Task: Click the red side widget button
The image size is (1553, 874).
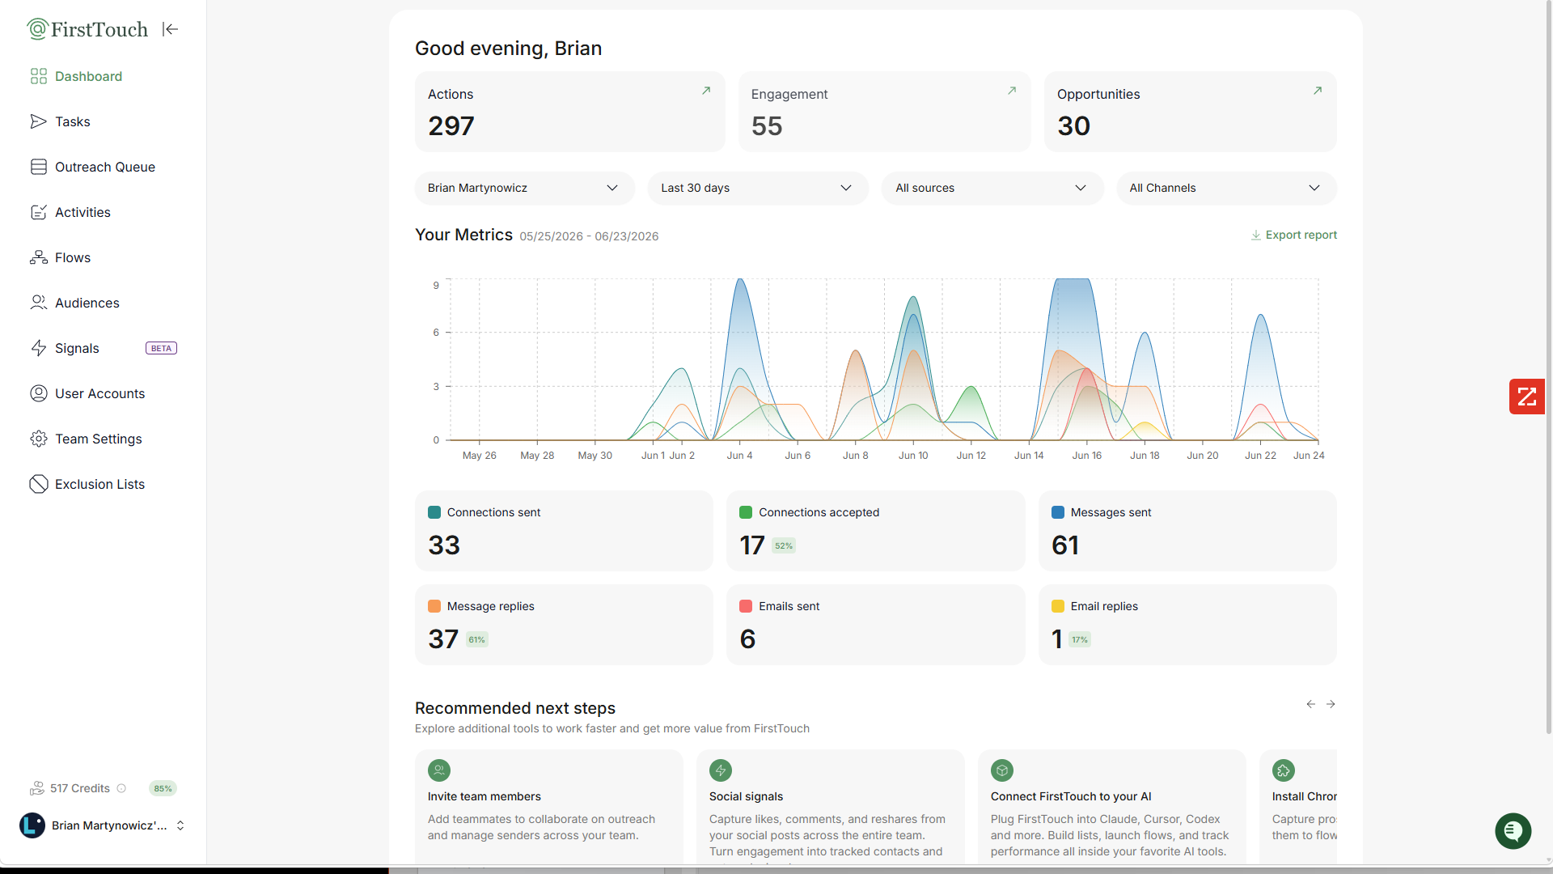Action: coord(1527,397)
